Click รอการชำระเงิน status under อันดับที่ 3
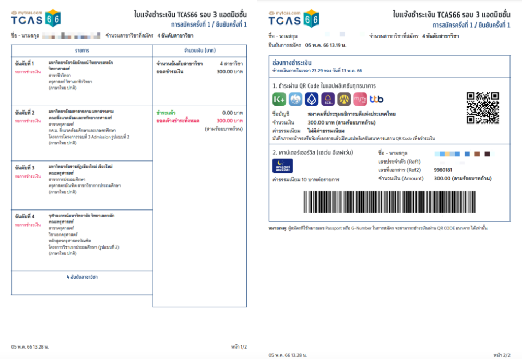Image resolution: width=522 pixels, height=359 pixels. click(28, 176)
